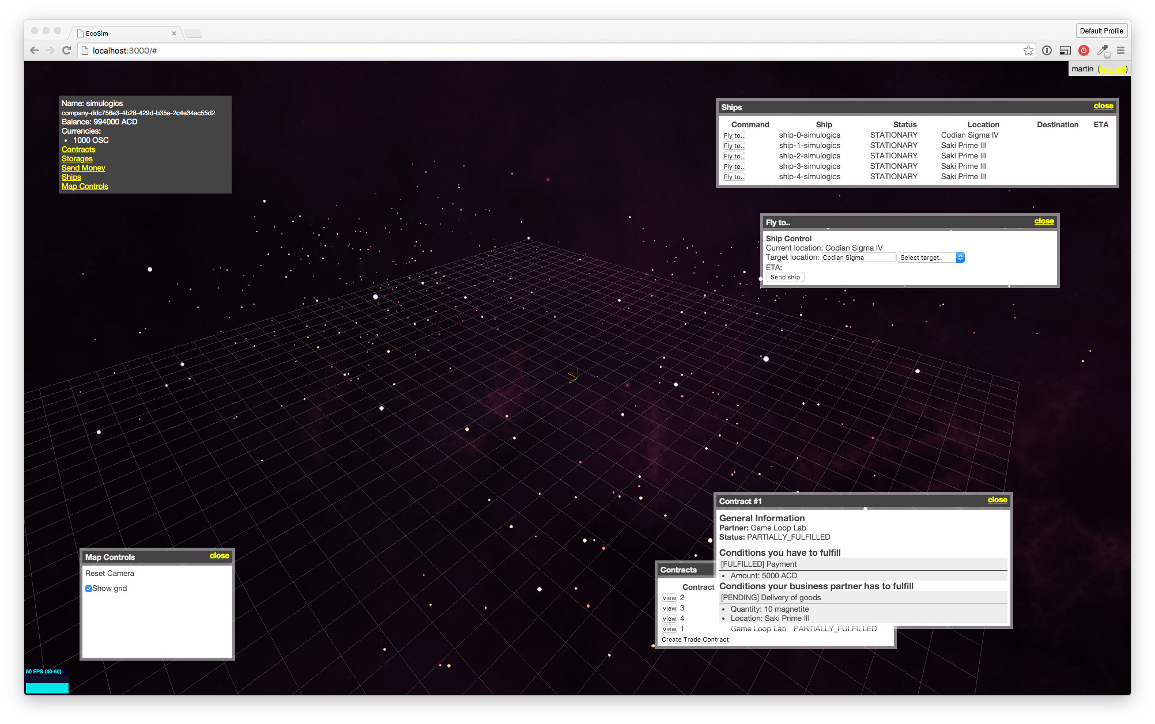
Task: Open the Ships link in company panel
Action: pyautogui.click(x=71, y=177)
